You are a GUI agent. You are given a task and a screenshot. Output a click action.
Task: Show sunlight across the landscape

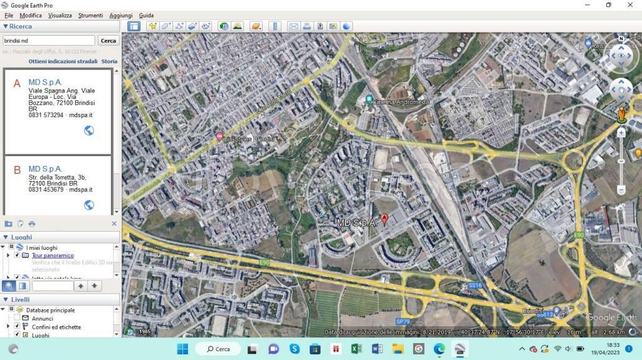pyautogui.click(x=237, y=26)
